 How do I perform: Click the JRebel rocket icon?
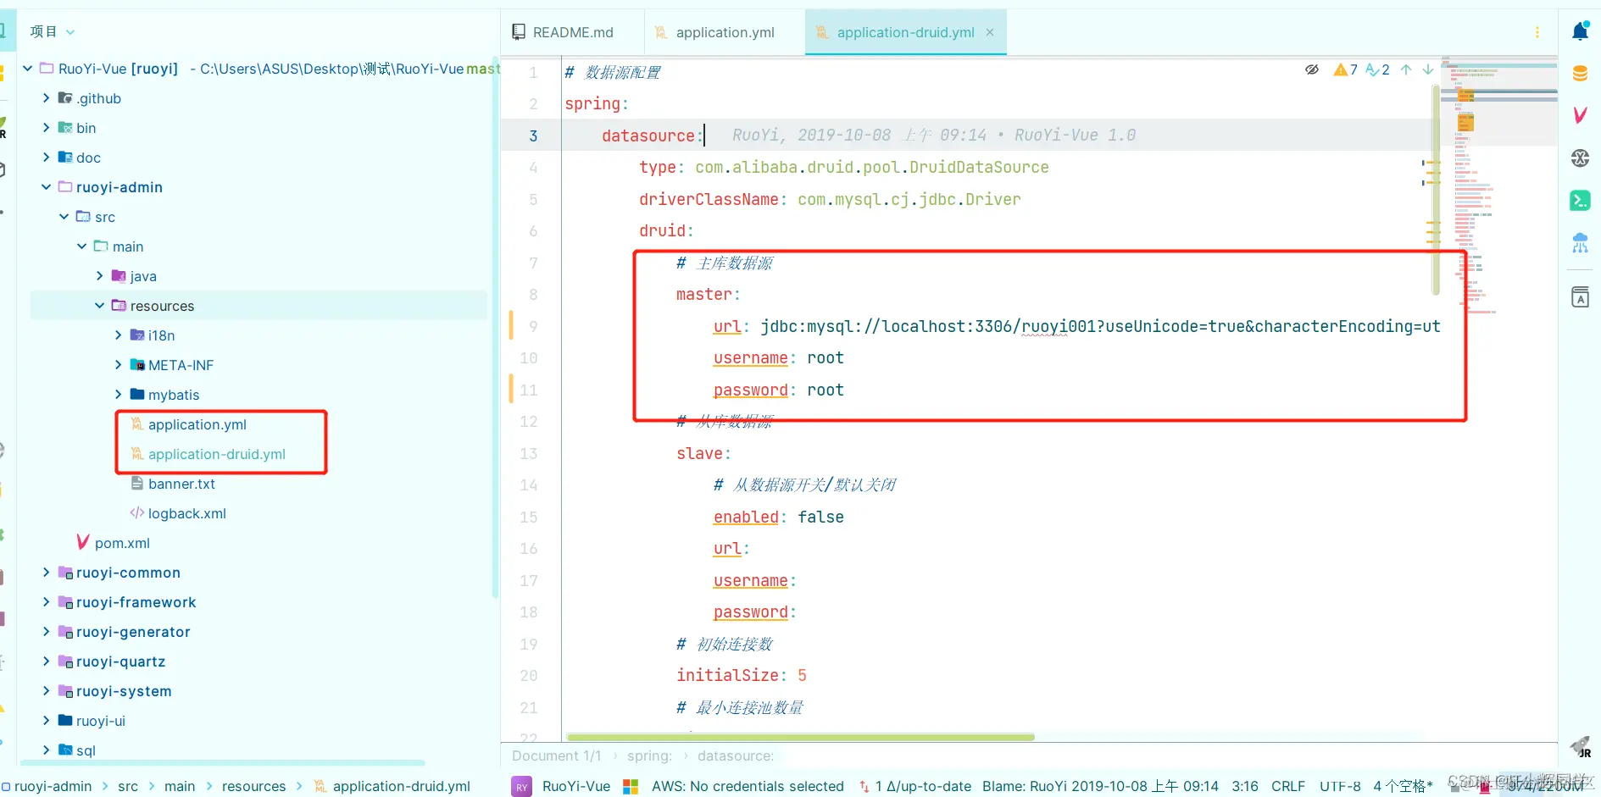coord(1581,746)
